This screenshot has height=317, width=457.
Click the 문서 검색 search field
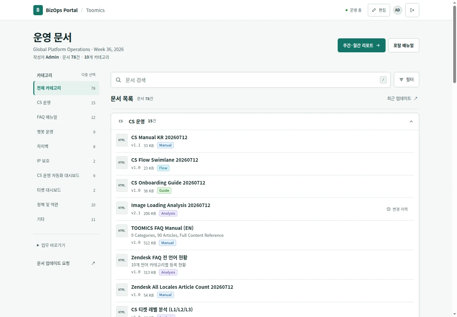pyautogui.click(x=250, y=80)
